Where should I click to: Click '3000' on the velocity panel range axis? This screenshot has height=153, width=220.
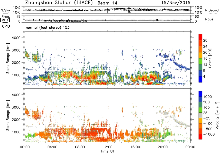tap(16, 107)
